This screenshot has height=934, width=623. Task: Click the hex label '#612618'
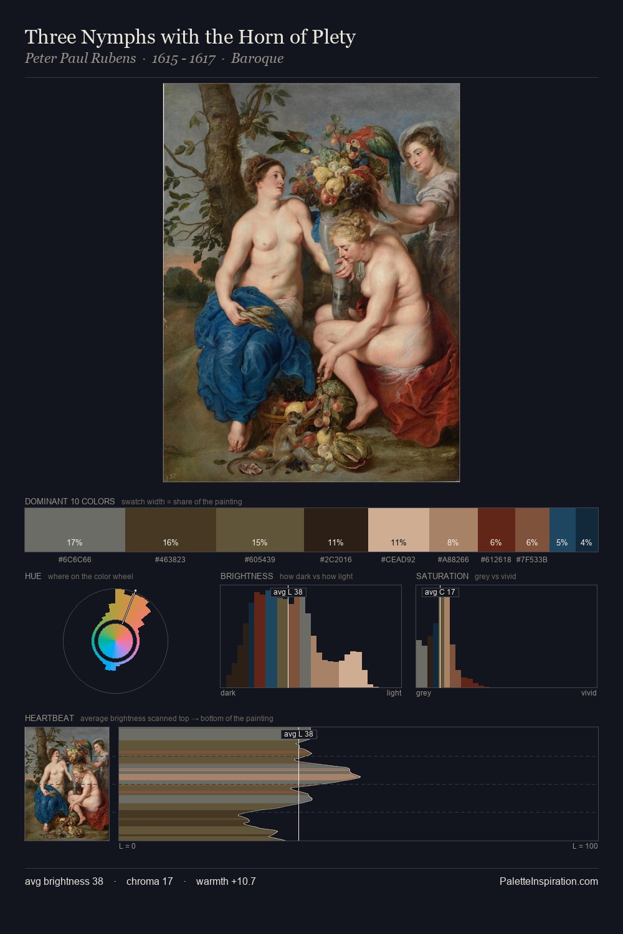click(496, 560)
